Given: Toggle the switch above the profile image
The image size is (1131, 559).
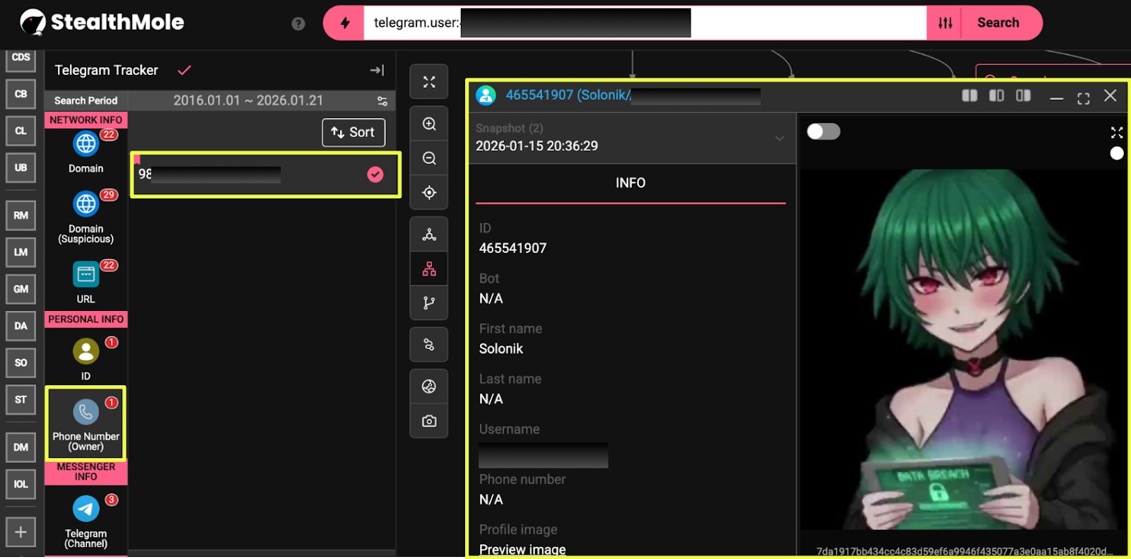Looking at the screenshot, I should coord(824,131).
